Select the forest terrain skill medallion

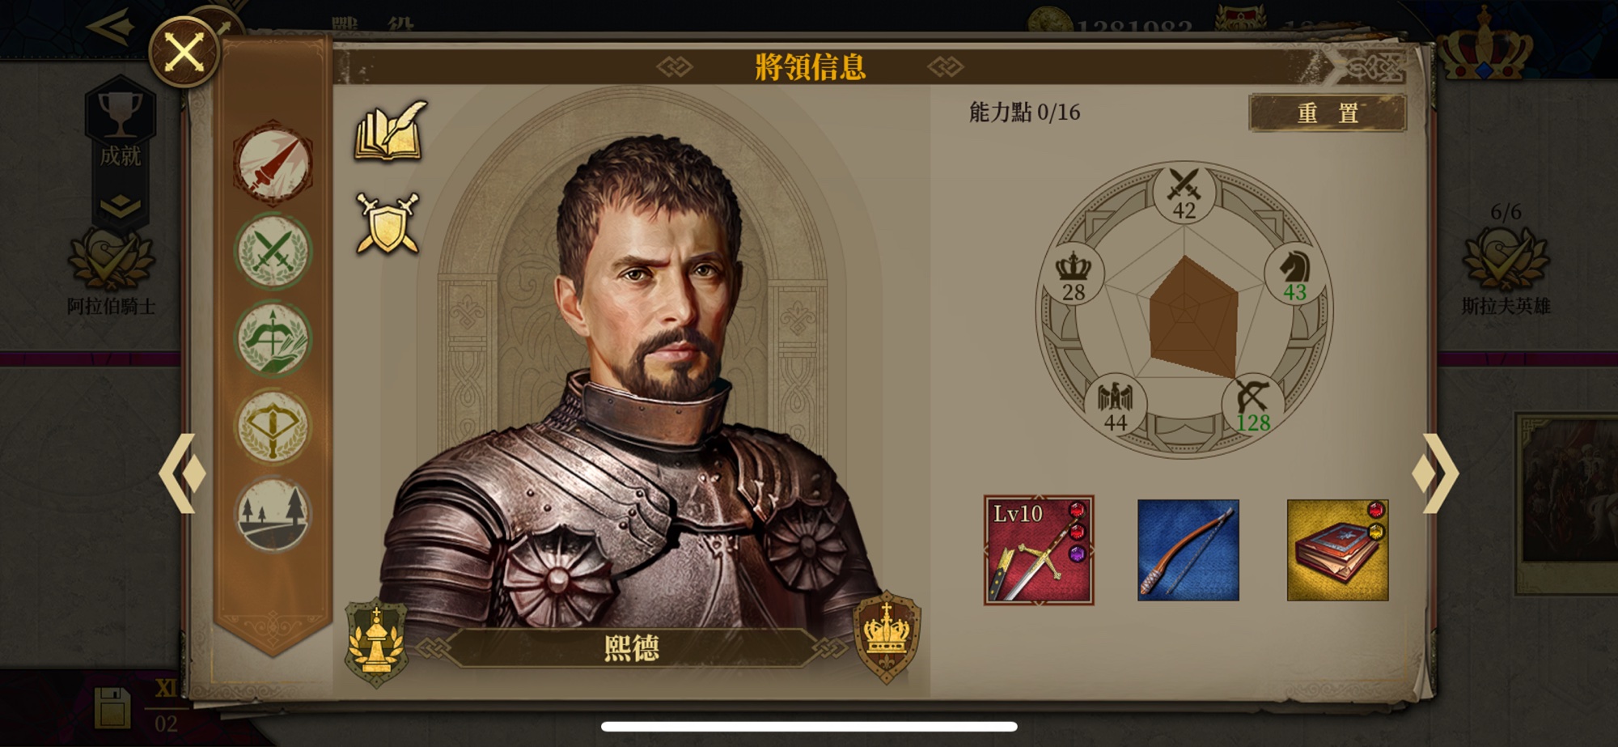273,515
